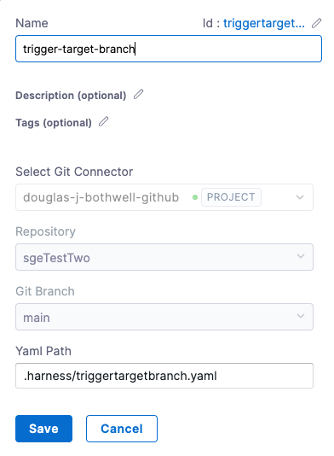Expand Git Connector using its chevron arrow
The height and width of the screenshot is (456, 334).
pos(300,197)
